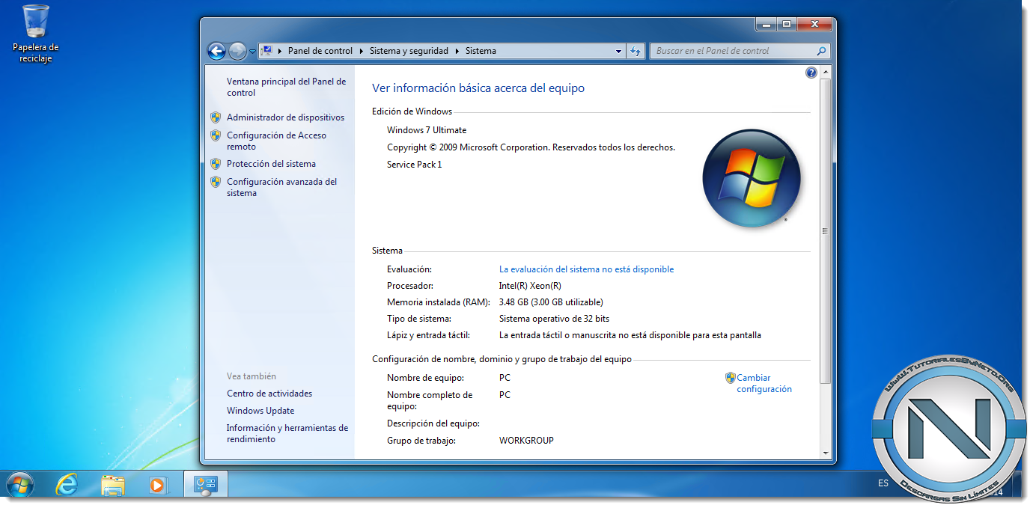Click Service Pack 1 text
The image size is (1033, 508).
[415, 165]
